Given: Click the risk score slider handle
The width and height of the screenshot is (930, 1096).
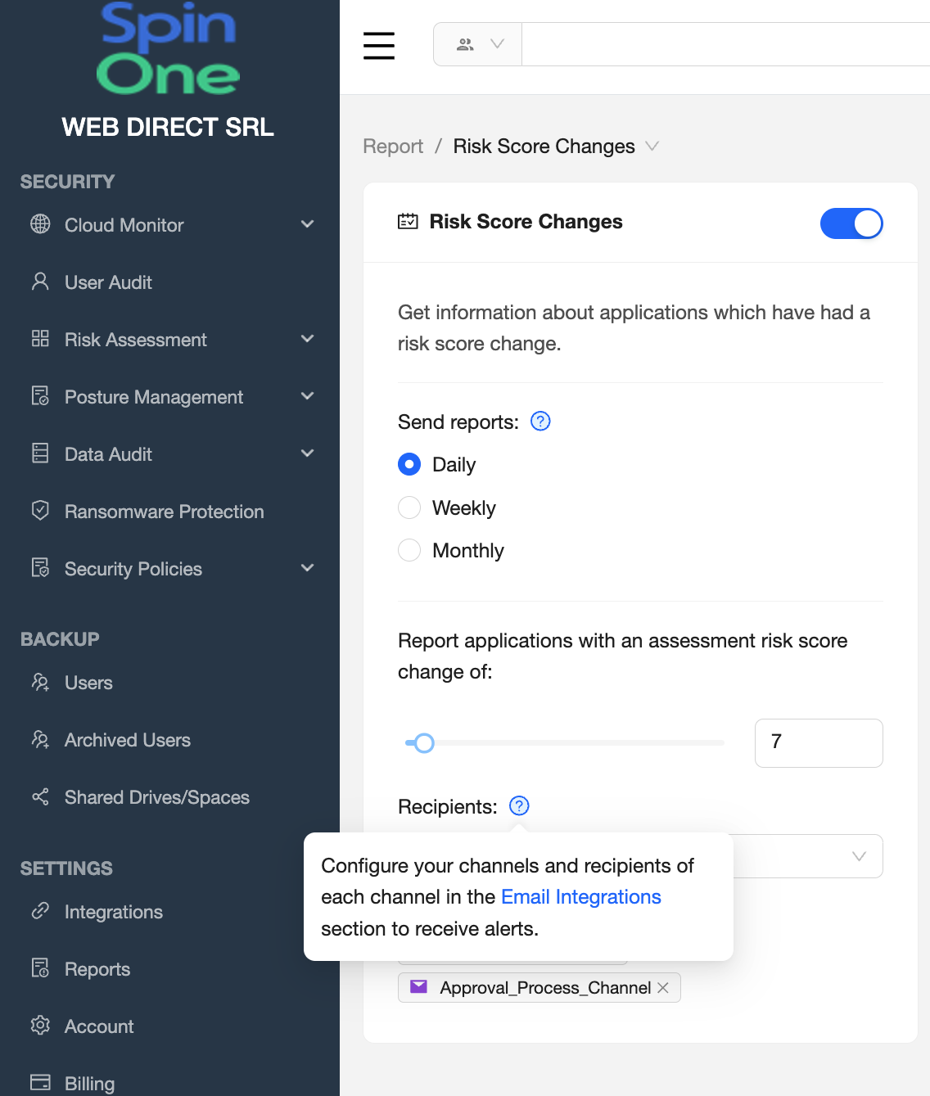Looking at the screenshot, I should pyautogui.click(x=423, y=743).
